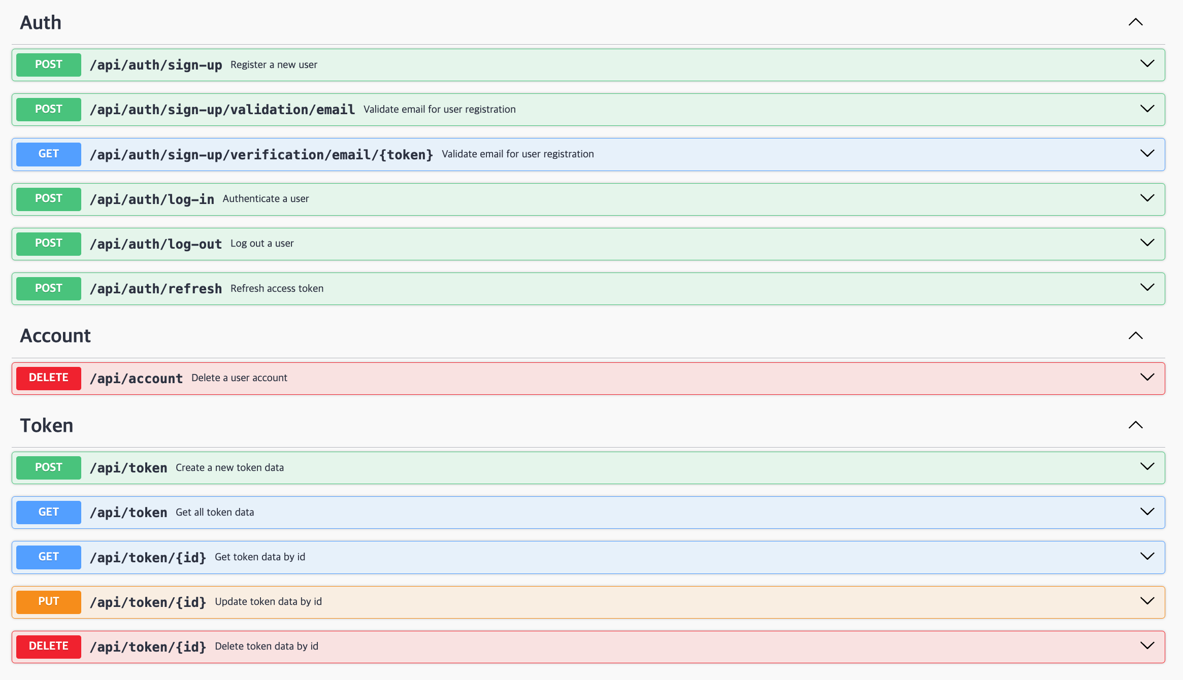The width and height of the screenshot is (1183, 680).
Task: Expand arrow for email verification token endpoint
Action: click(x=1147, y=153)
